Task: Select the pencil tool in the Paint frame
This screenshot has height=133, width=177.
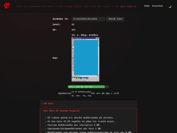Action: coord(73,47)
